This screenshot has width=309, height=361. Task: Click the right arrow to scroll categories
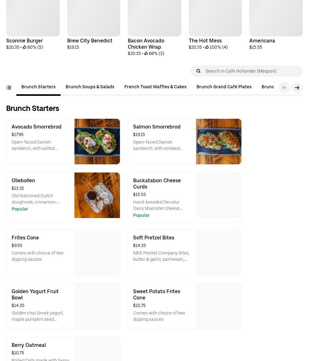click(x=297, y=88)
